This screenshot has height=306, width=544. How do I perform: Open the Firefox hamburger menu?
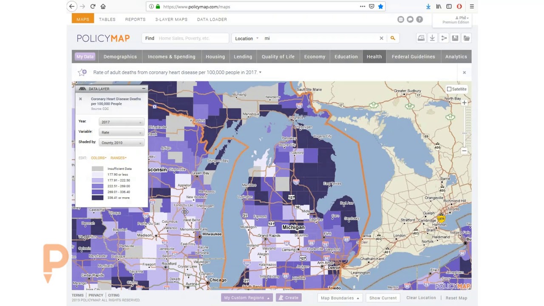pyautogui.click(x=472, y=6)
